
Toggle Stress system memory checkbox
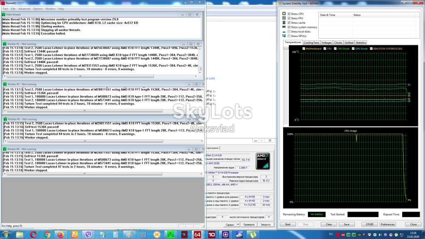(x=289, y=27)
